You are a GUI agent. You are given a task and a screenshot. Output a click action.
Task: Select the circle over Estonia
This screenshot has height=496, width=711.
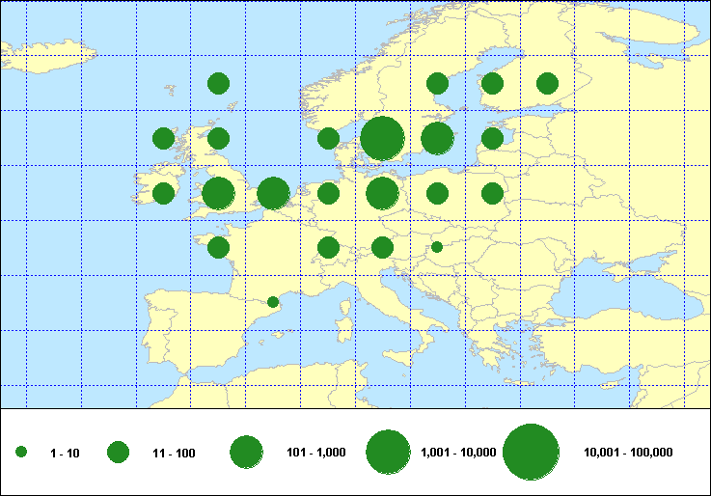tap(492, 138)
